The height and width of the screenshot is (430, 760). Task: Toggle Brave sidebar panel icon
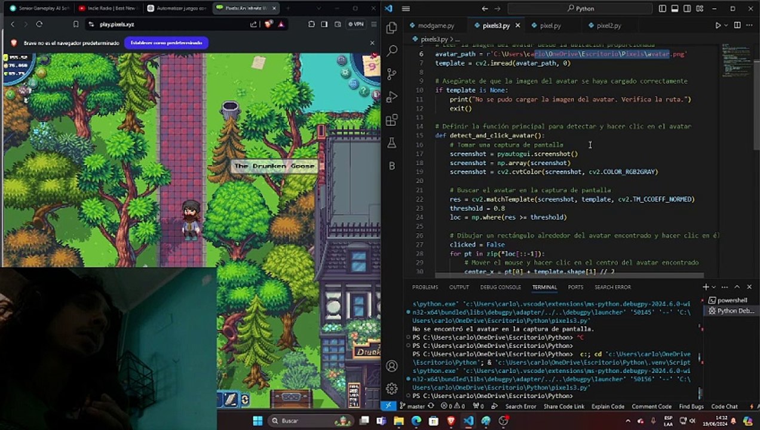[324, 24]
